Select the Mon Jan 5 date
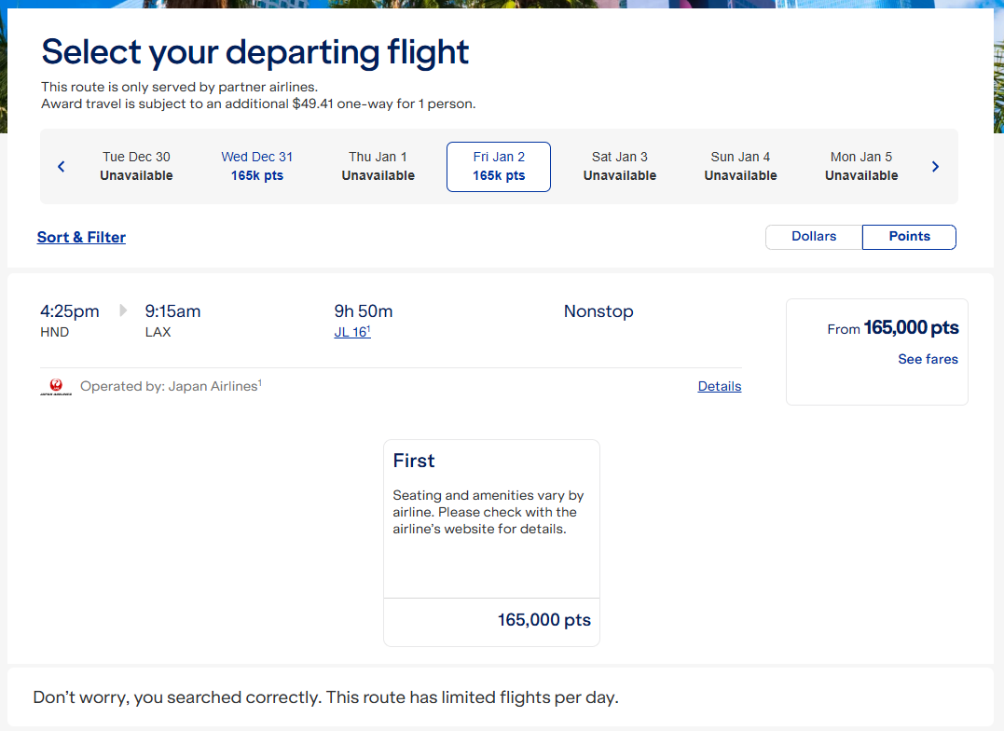Screen dimensions: 1004x731 click(x=861, y=167)
